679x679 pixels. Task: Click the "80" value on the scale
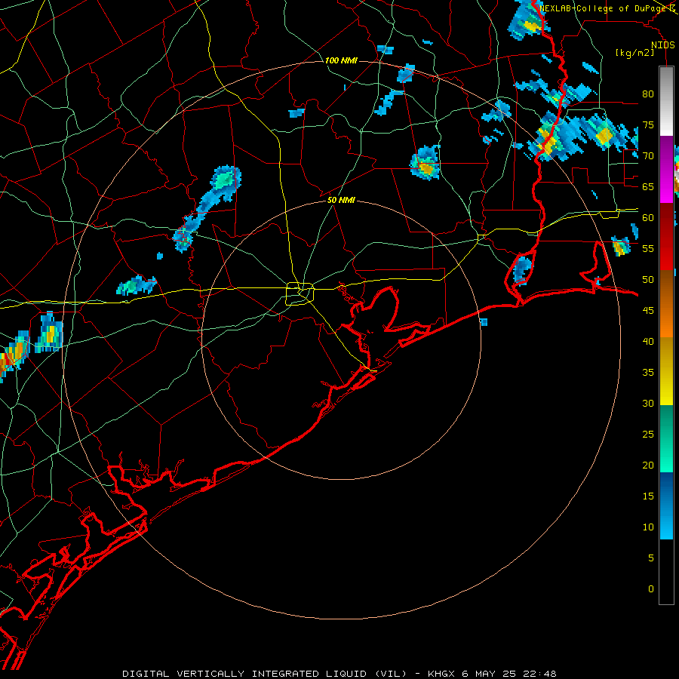(648, 94)
